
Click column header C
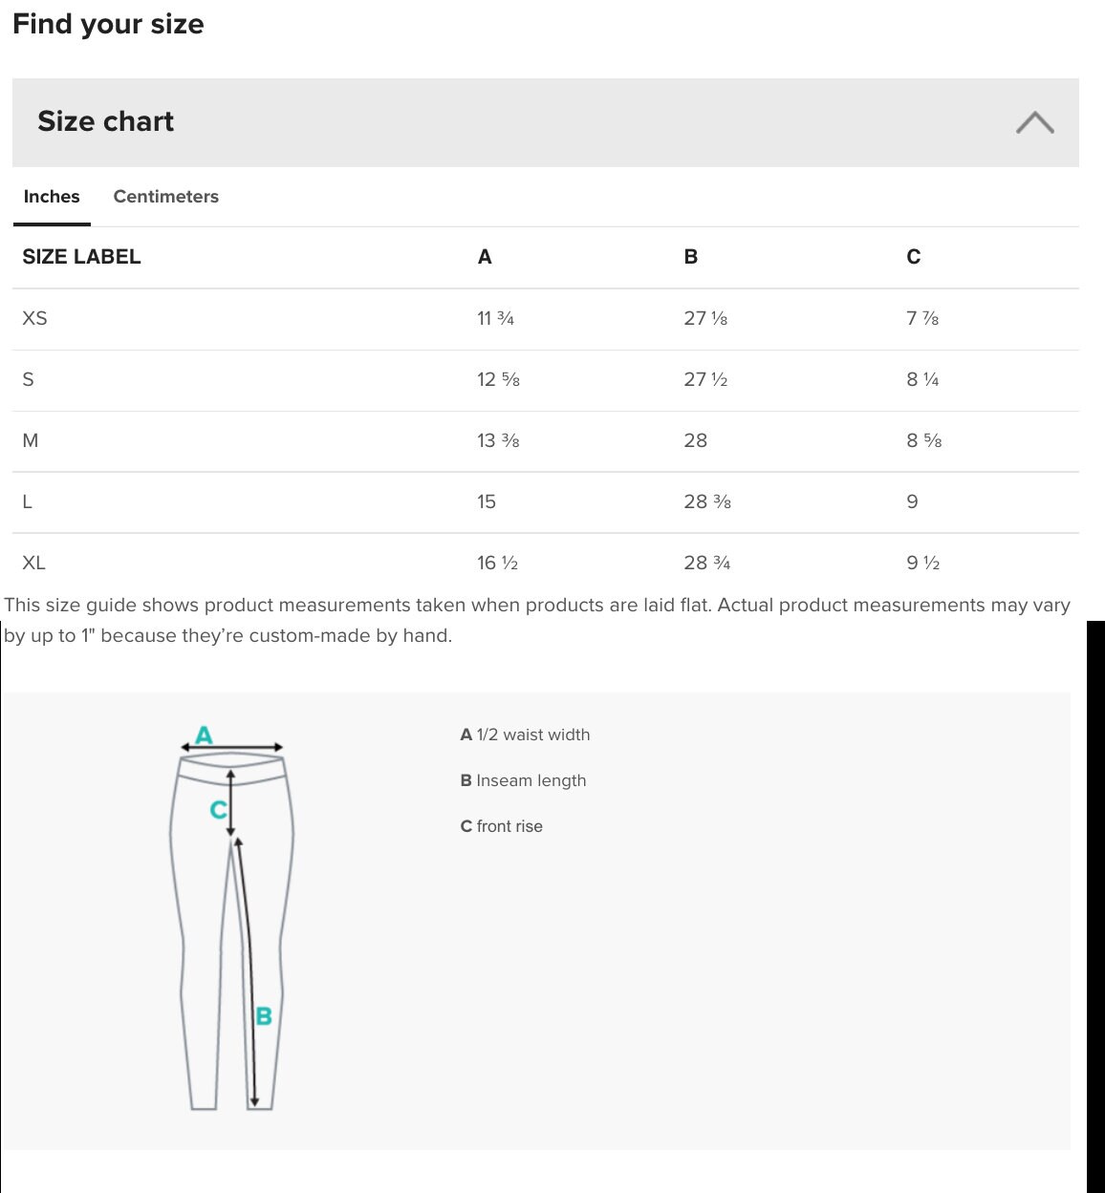pos(914,257)
